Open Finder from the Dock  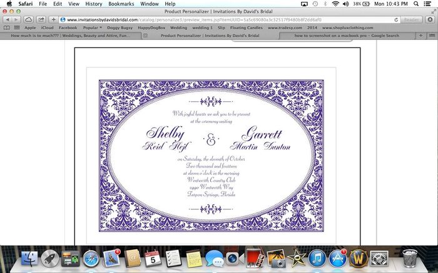coord(29,259)
